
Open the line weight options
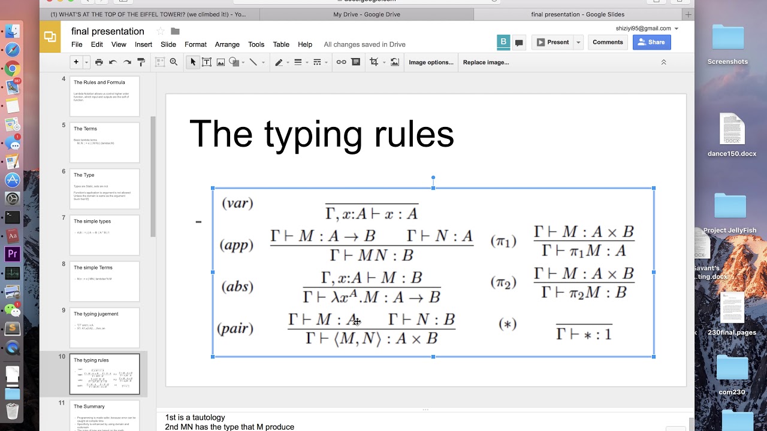pos(300,62)
